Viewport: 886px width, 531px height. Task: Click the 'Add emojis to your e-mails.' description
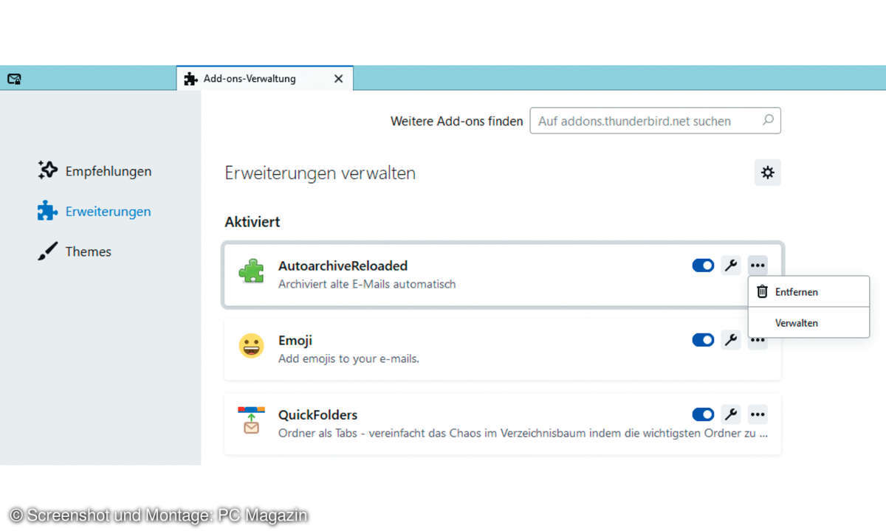348,359
